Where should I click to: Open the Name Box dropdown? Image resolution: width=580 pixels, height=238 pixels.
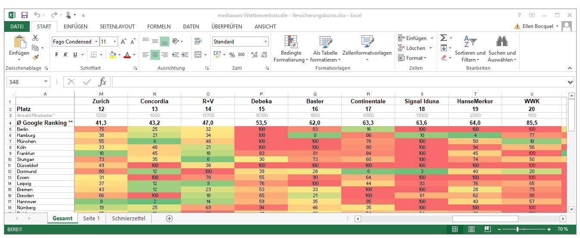pos(46,82)
